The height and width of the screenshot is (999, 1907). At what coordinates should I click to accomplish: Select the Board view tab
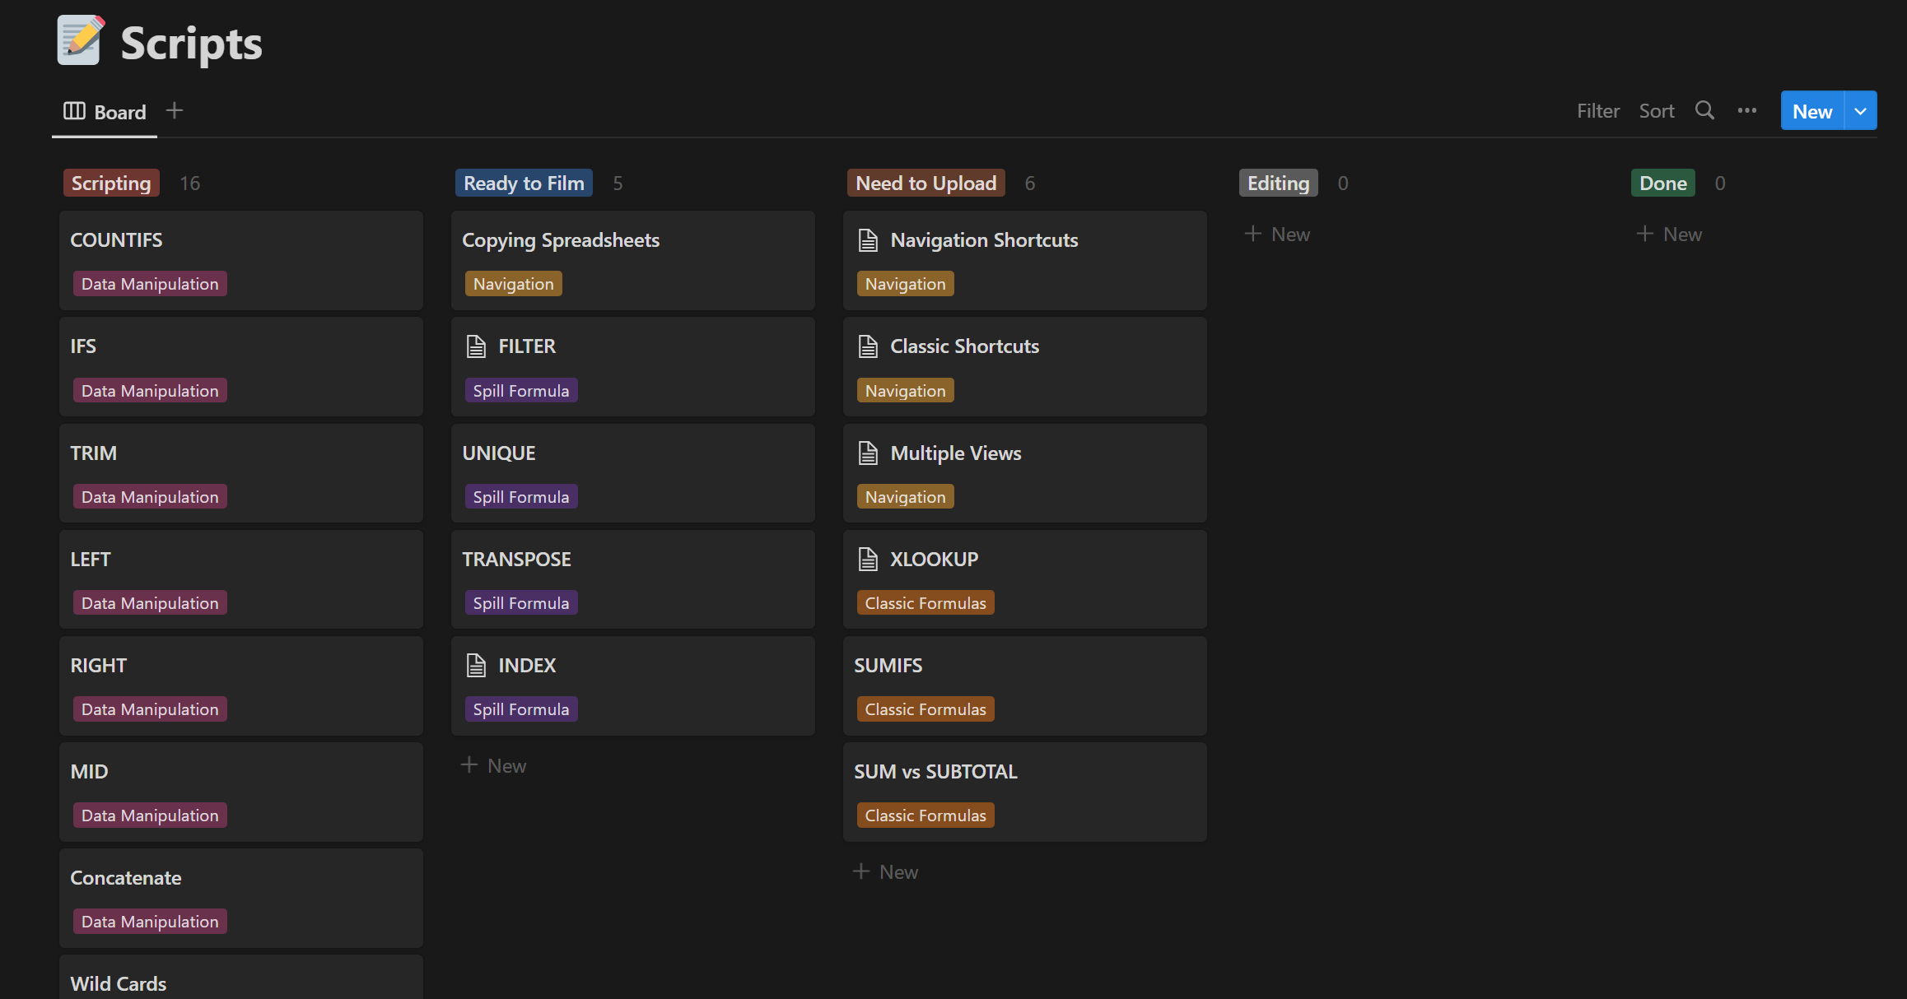105,112
